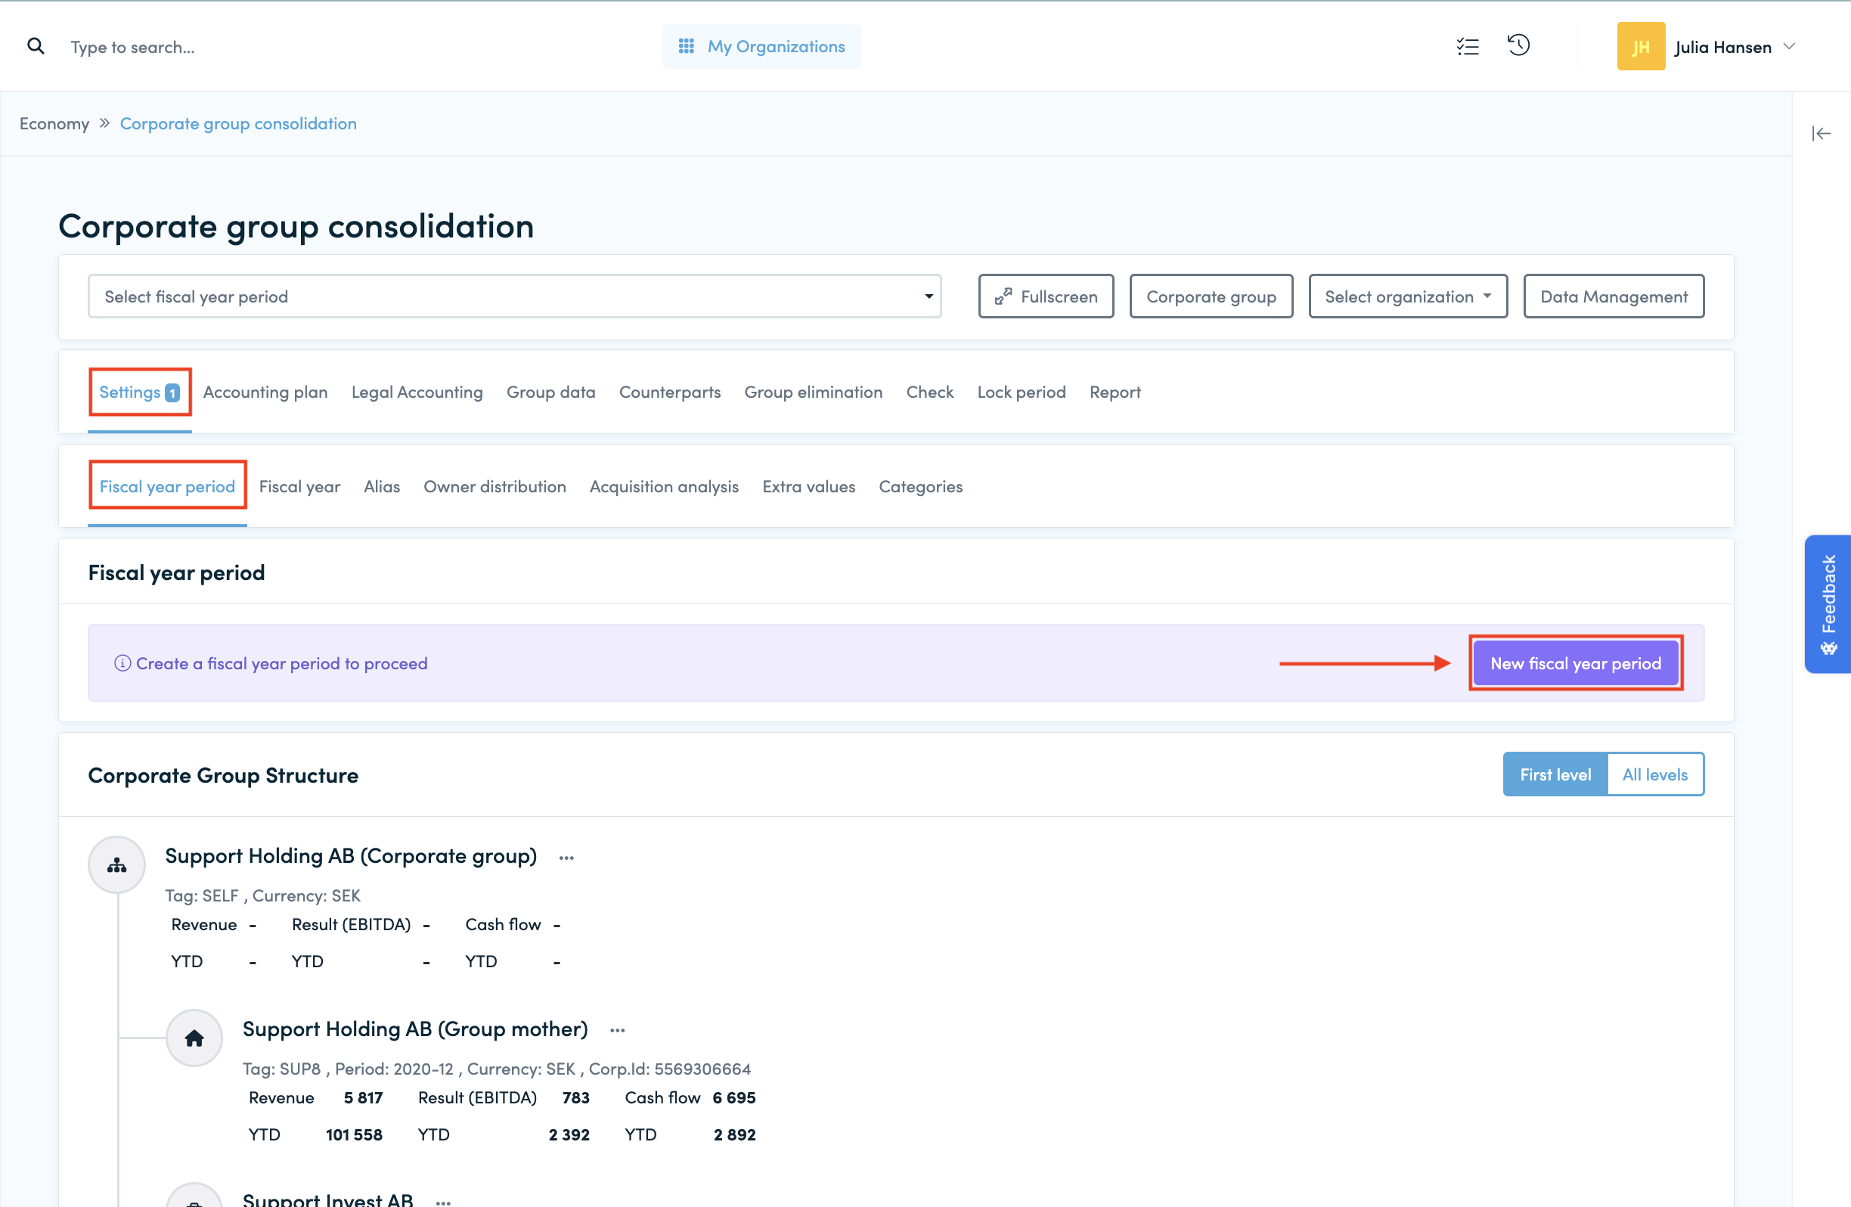This screenshot has height=1207, width=1851.
Task: Open the Group data tab
Action: [550, 392]
